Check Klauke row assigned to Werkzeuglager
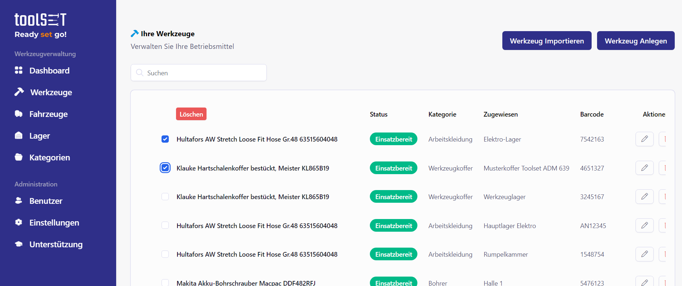 pyautogui.click(x=165, y=197)
